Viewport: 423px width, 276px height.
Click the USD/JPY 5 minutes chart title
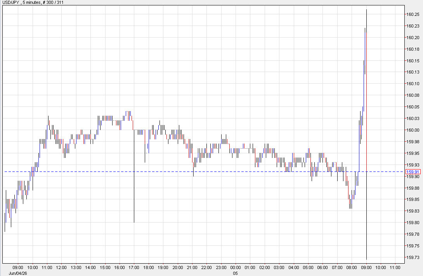click(x=33, y=2)
